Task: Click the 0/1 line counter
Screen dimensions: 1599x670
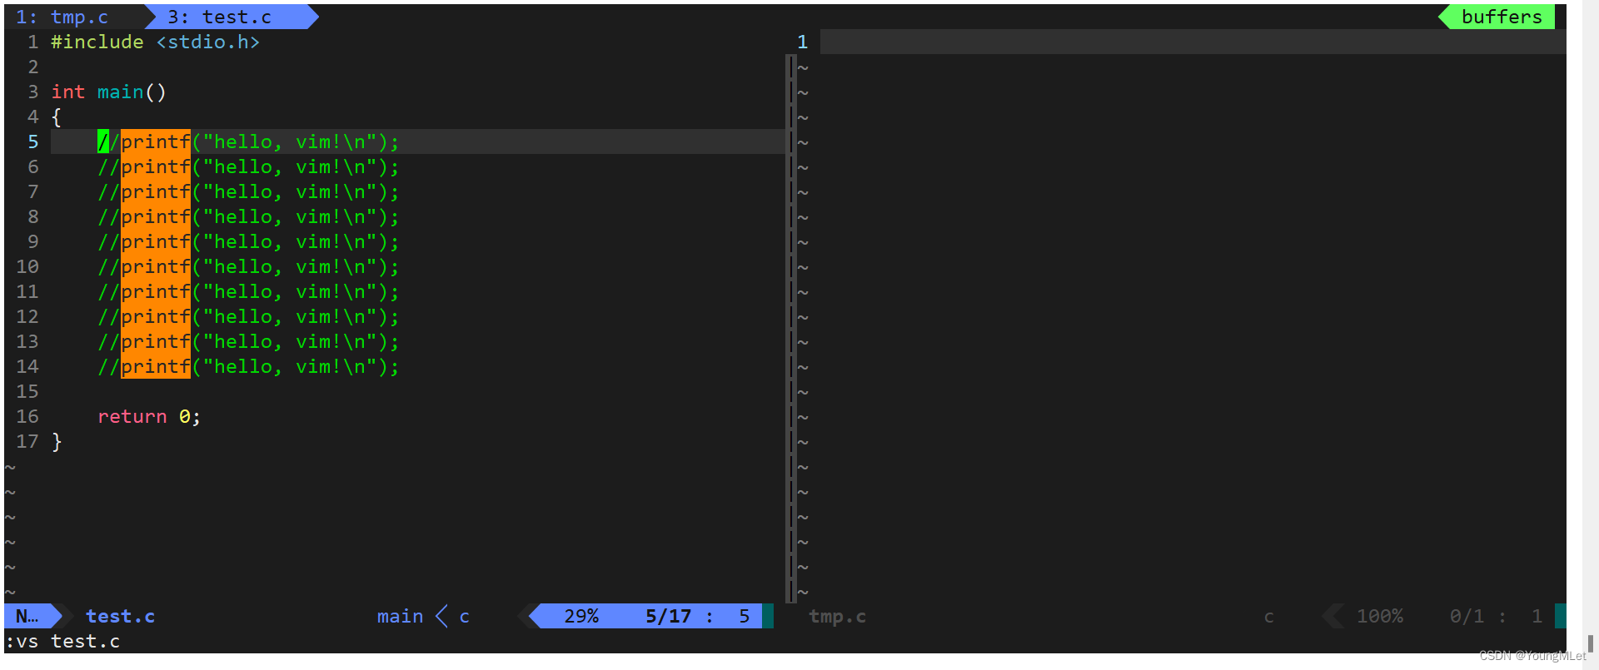Action: point(1467,616)
